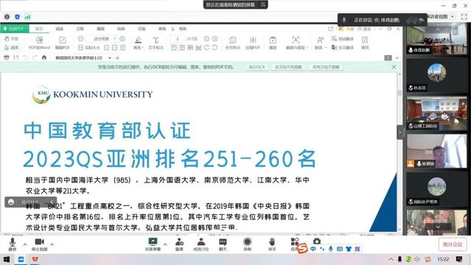Choose the text annotation tool
Viewport: 471px width, 265px height.
coord(156,43)
